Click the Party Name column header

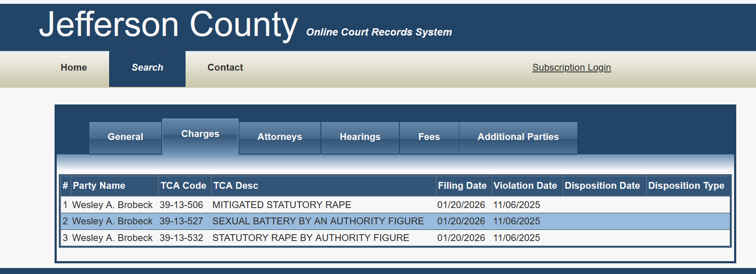pyautogui.click(x=99, y=186)
